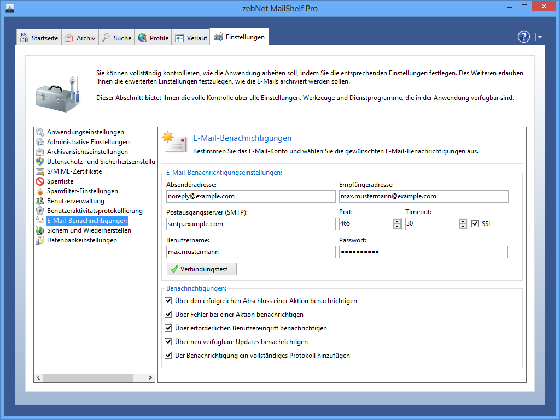Click scrollbar left arrow in settings list
Viewport: 560px width, 420px height.
click(39, 377)
